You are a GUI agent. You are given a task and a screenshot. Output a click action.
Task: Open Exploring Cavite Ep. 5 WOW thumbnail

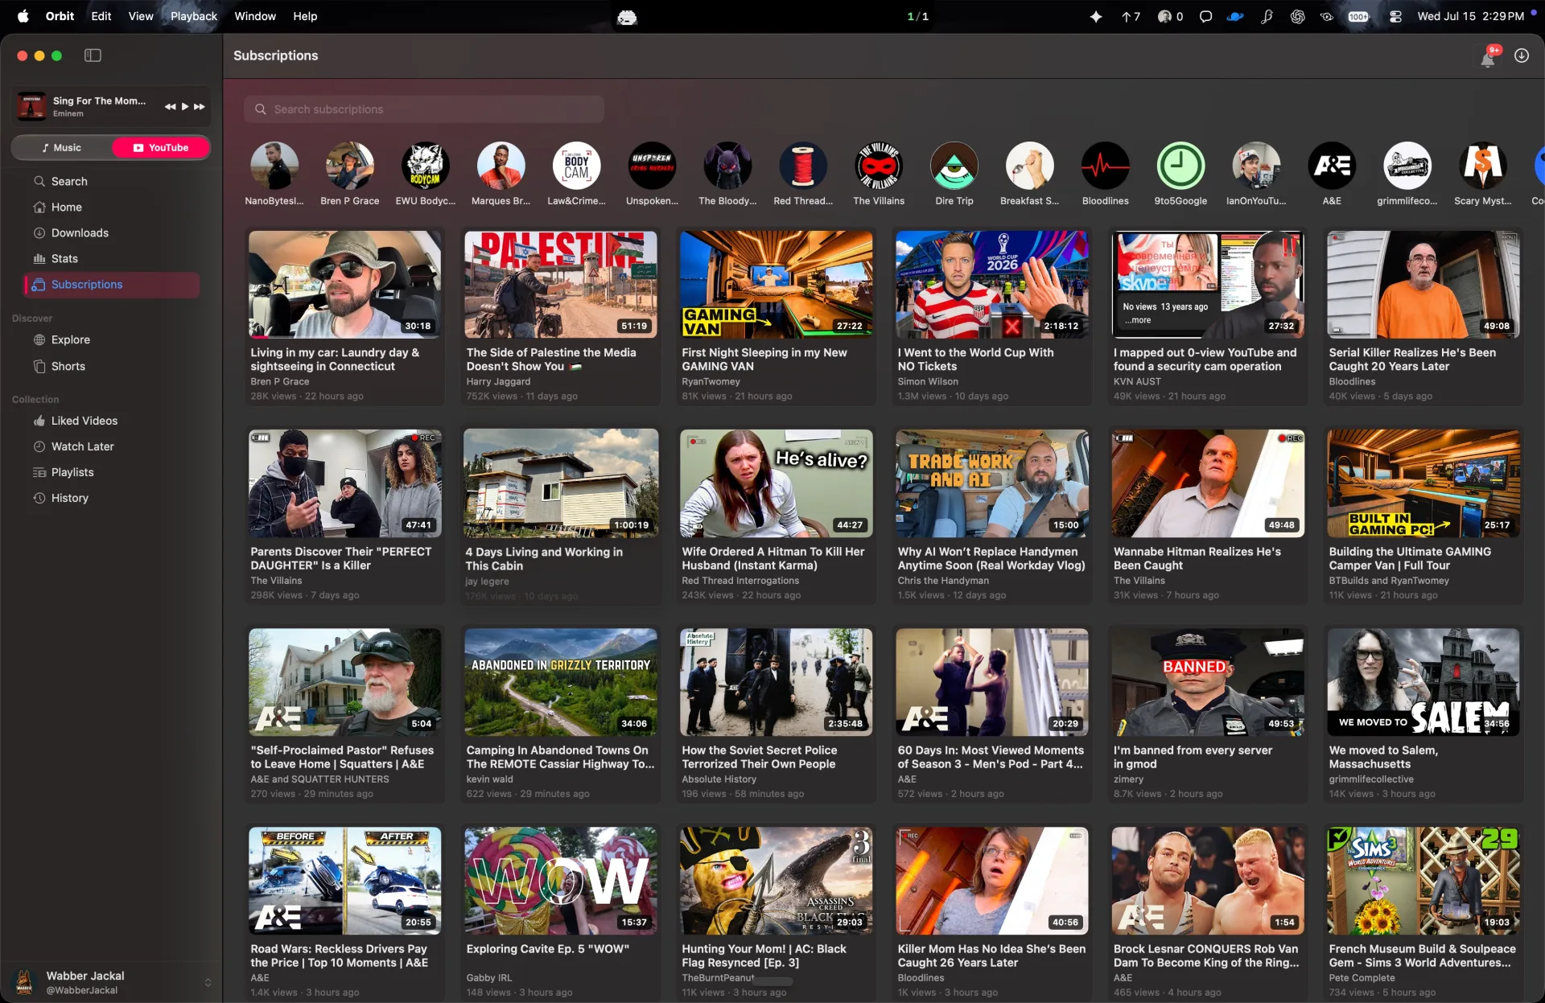(x=561, y=881)
